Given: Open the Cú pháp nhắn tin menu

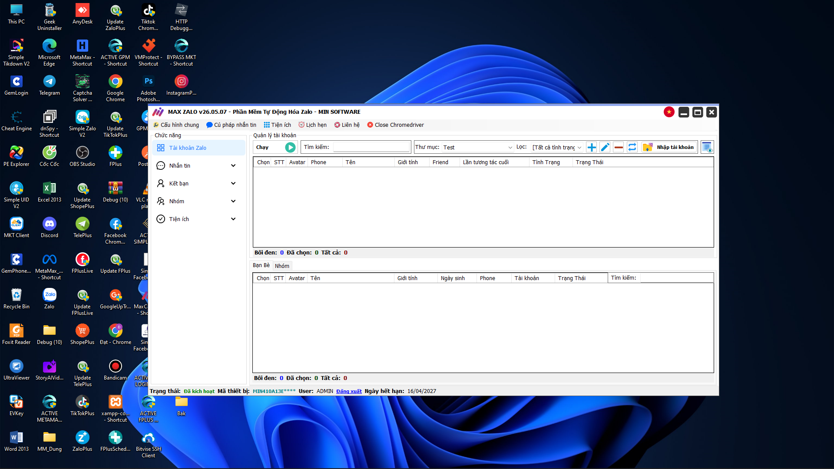Looking at the screenshot, I should (x=232, y=125).
